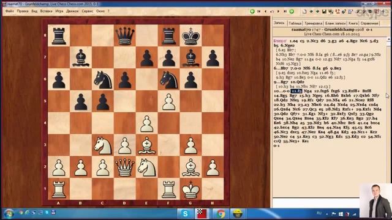Viewport: 392px width, 220px height.
Task: Select the black rook on a8
Action: pos(59,35)
